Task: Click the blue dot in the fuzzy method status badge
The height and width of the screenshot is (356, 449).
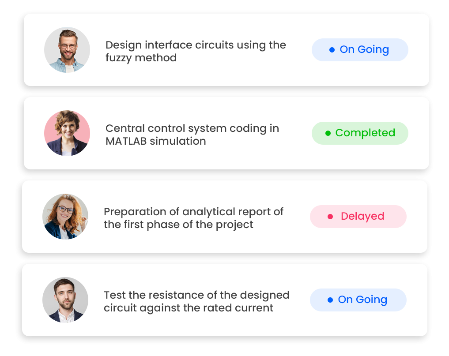Action: point(332,50)
